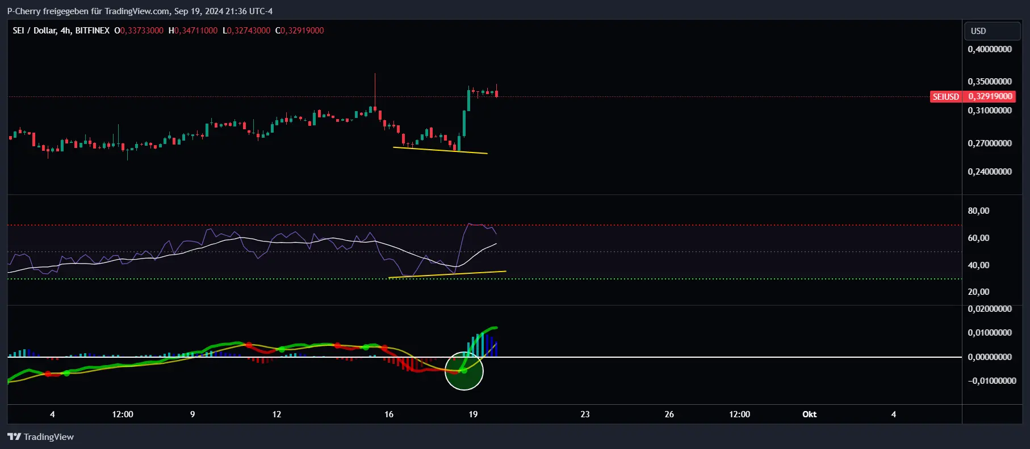Screen dimensions: 1030x449
Task: Click the Okt month label on time axis
Action: pyautogui.click(x=810, y=414)
